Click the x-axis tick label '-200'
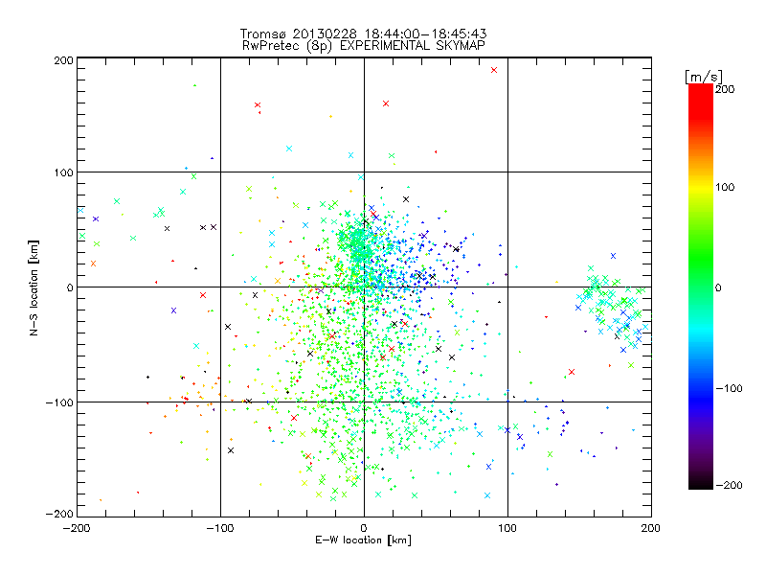The height and width of the screenshot is (575, 766). tap(77, 528)
